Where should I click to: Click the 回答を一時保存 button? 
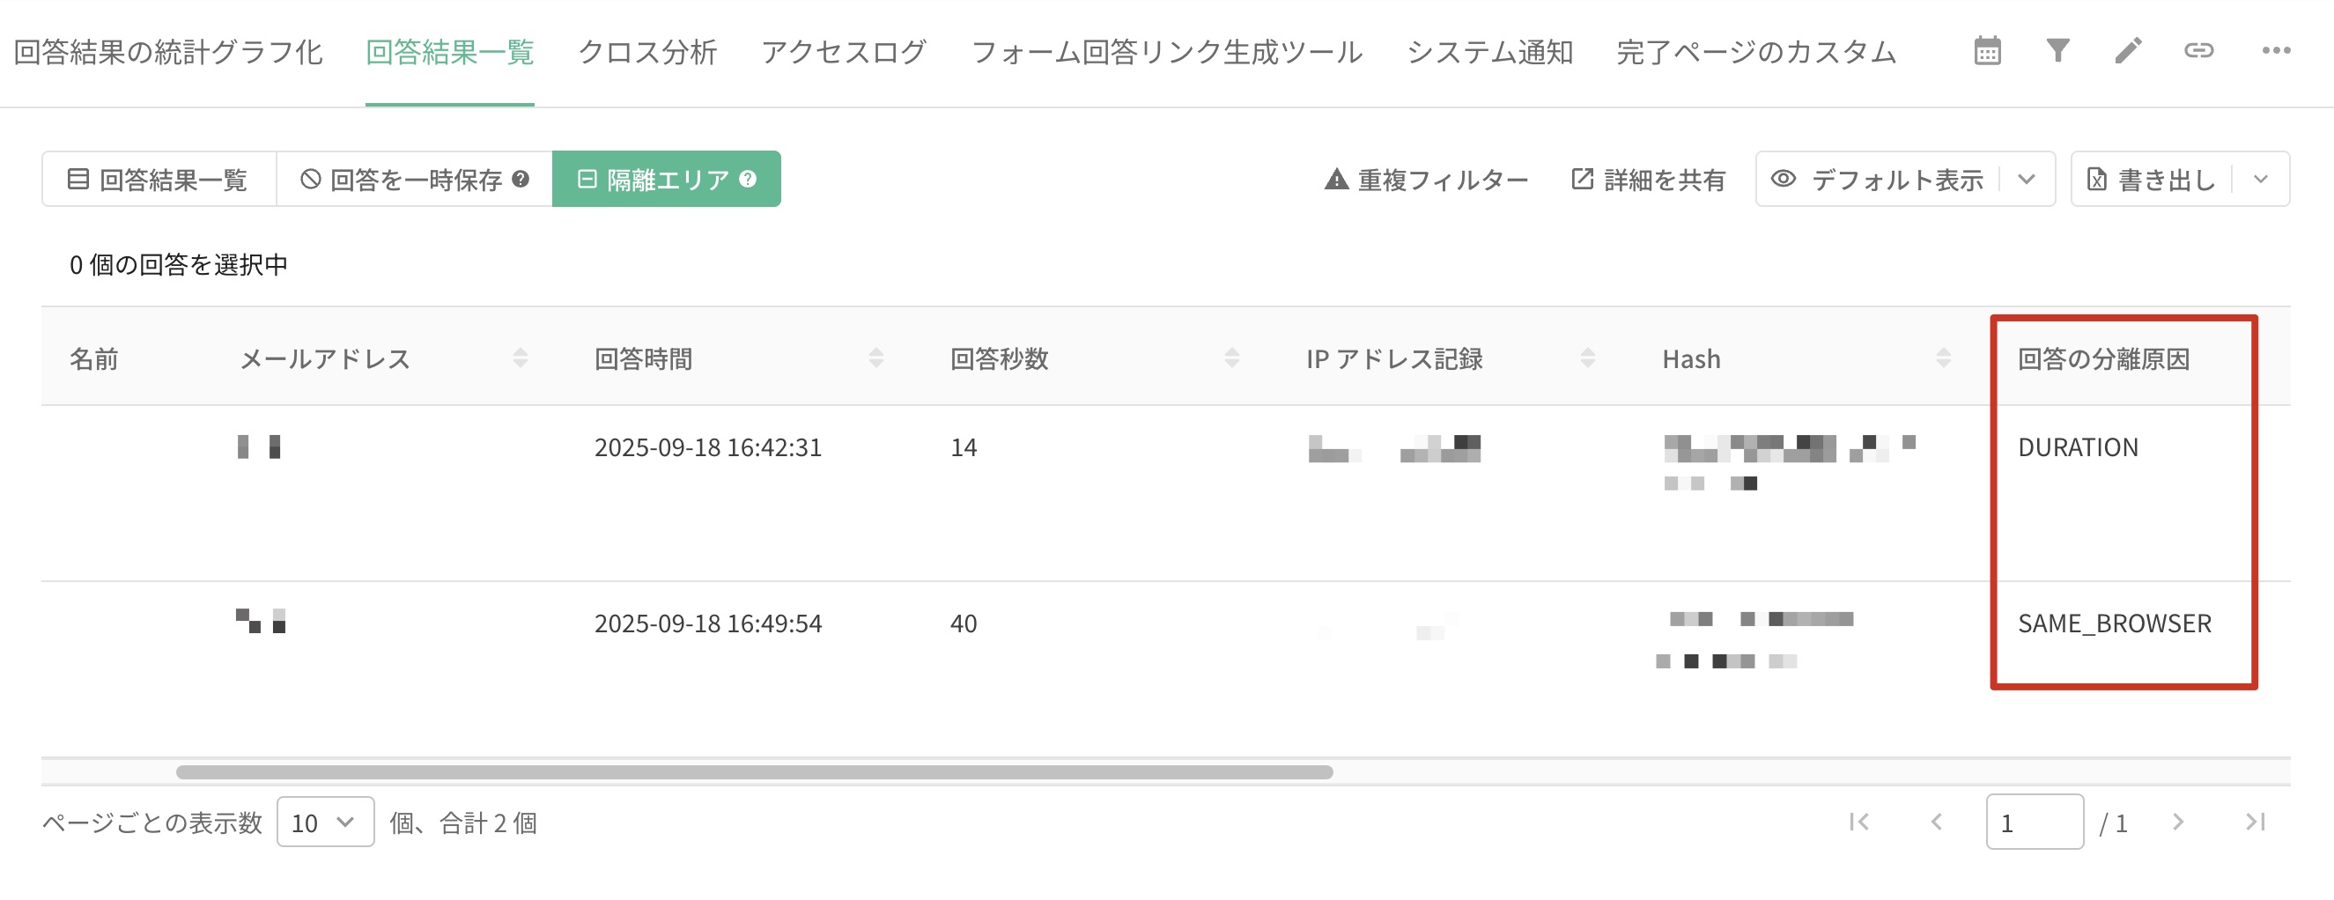[x=414, y=179]
